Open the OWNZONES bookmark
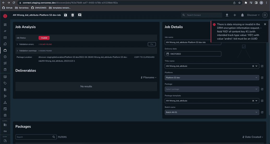 [39, 8]
